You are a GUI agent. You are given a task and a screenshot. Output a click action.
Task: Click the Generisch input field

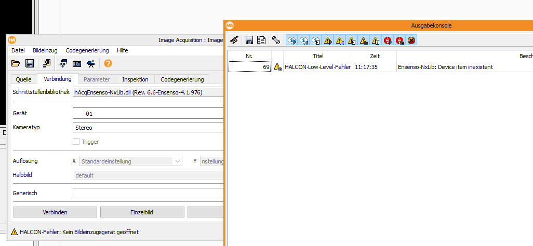pyautogui.click(x=148, y=193)
